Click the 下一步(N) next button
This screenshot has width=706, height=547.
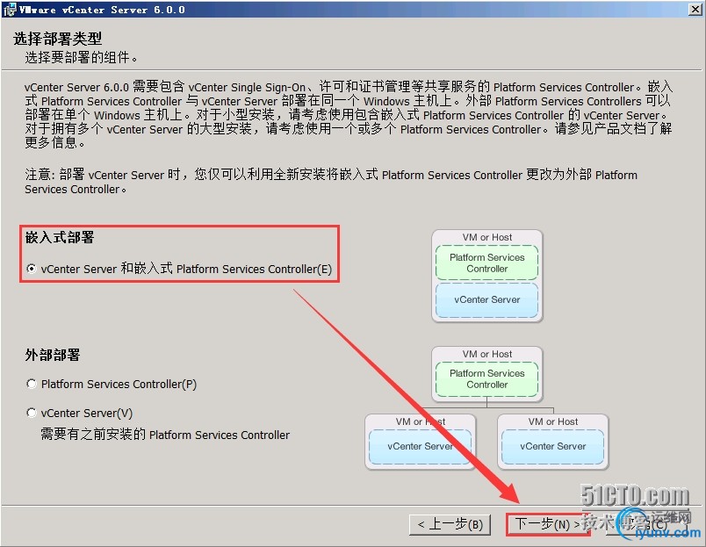pyautogui.click(x=548, y=524)
